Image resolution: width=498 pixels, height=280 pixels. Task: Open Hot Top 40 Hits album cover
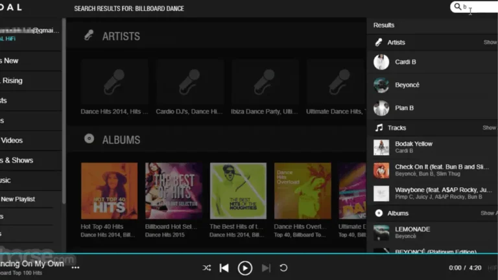tap(109, 191)
